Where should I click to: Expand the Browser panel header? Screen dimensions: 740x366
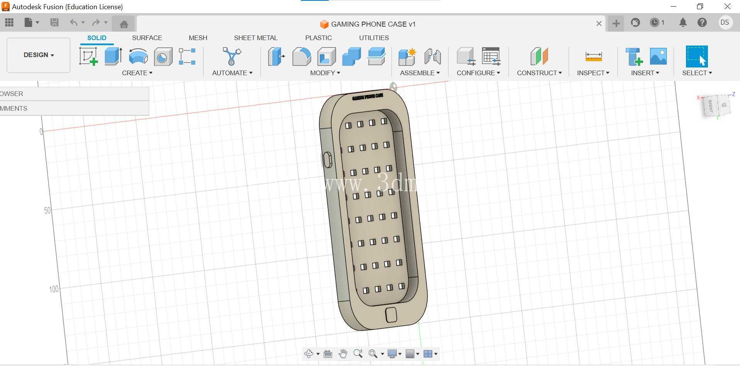[74, 94]
